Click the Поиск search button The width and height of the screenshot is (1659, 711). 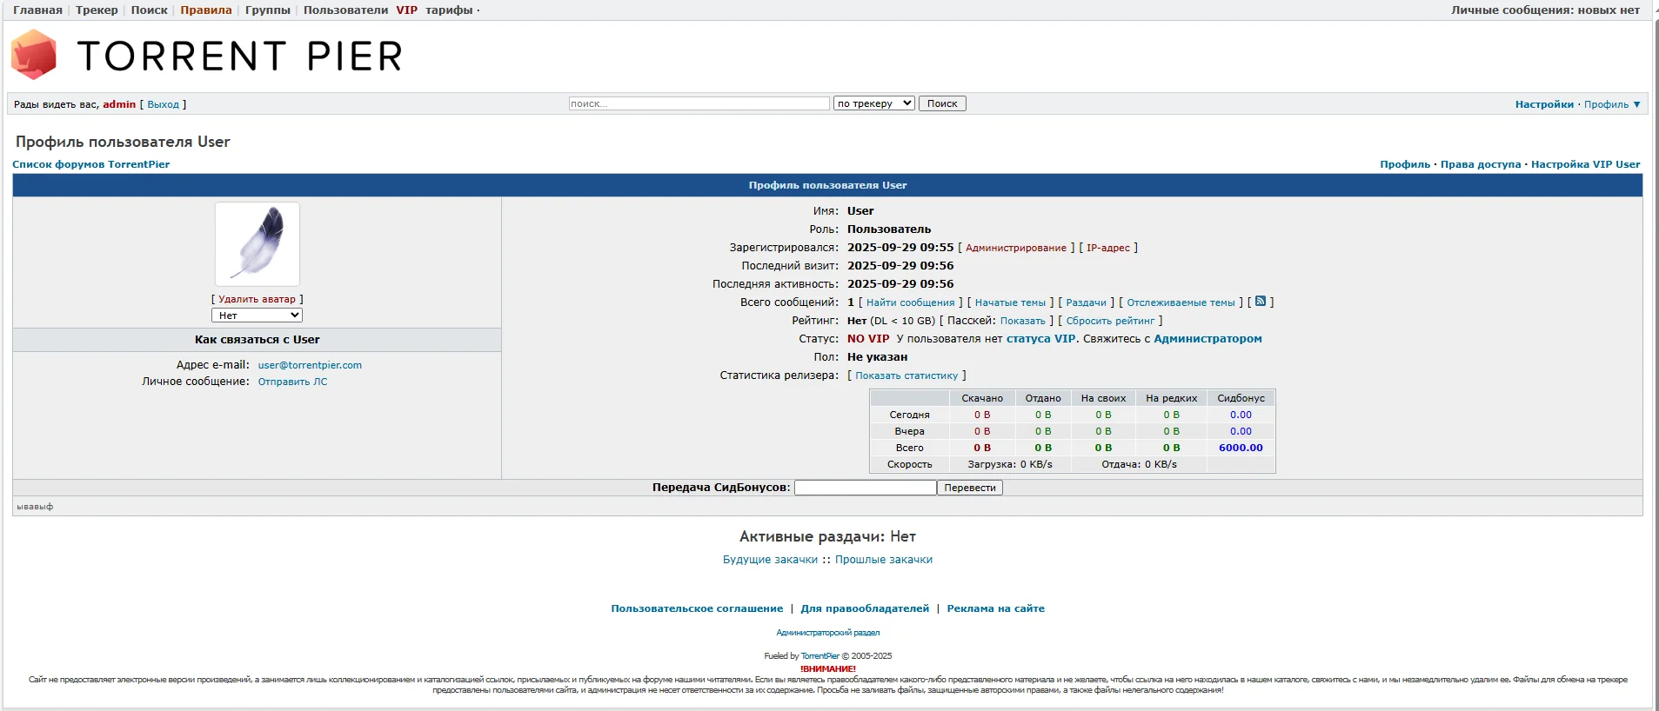(x=942, y=103)
